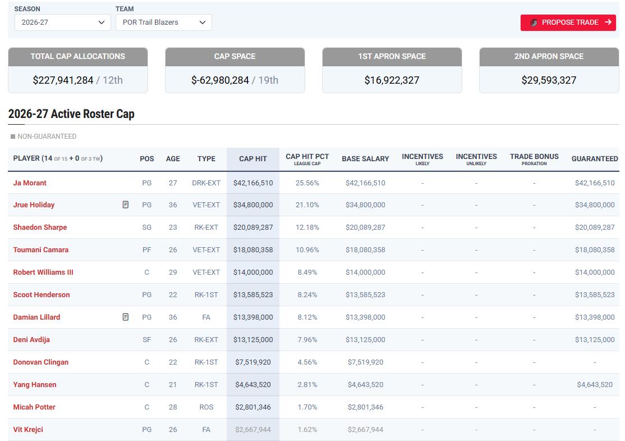Sort by the Age column header
625x441 pixels.
pyautogui.click(x=173, y=159)
